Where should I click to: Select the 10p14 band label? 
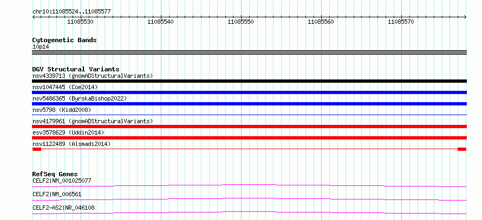[x=41, y=47]
